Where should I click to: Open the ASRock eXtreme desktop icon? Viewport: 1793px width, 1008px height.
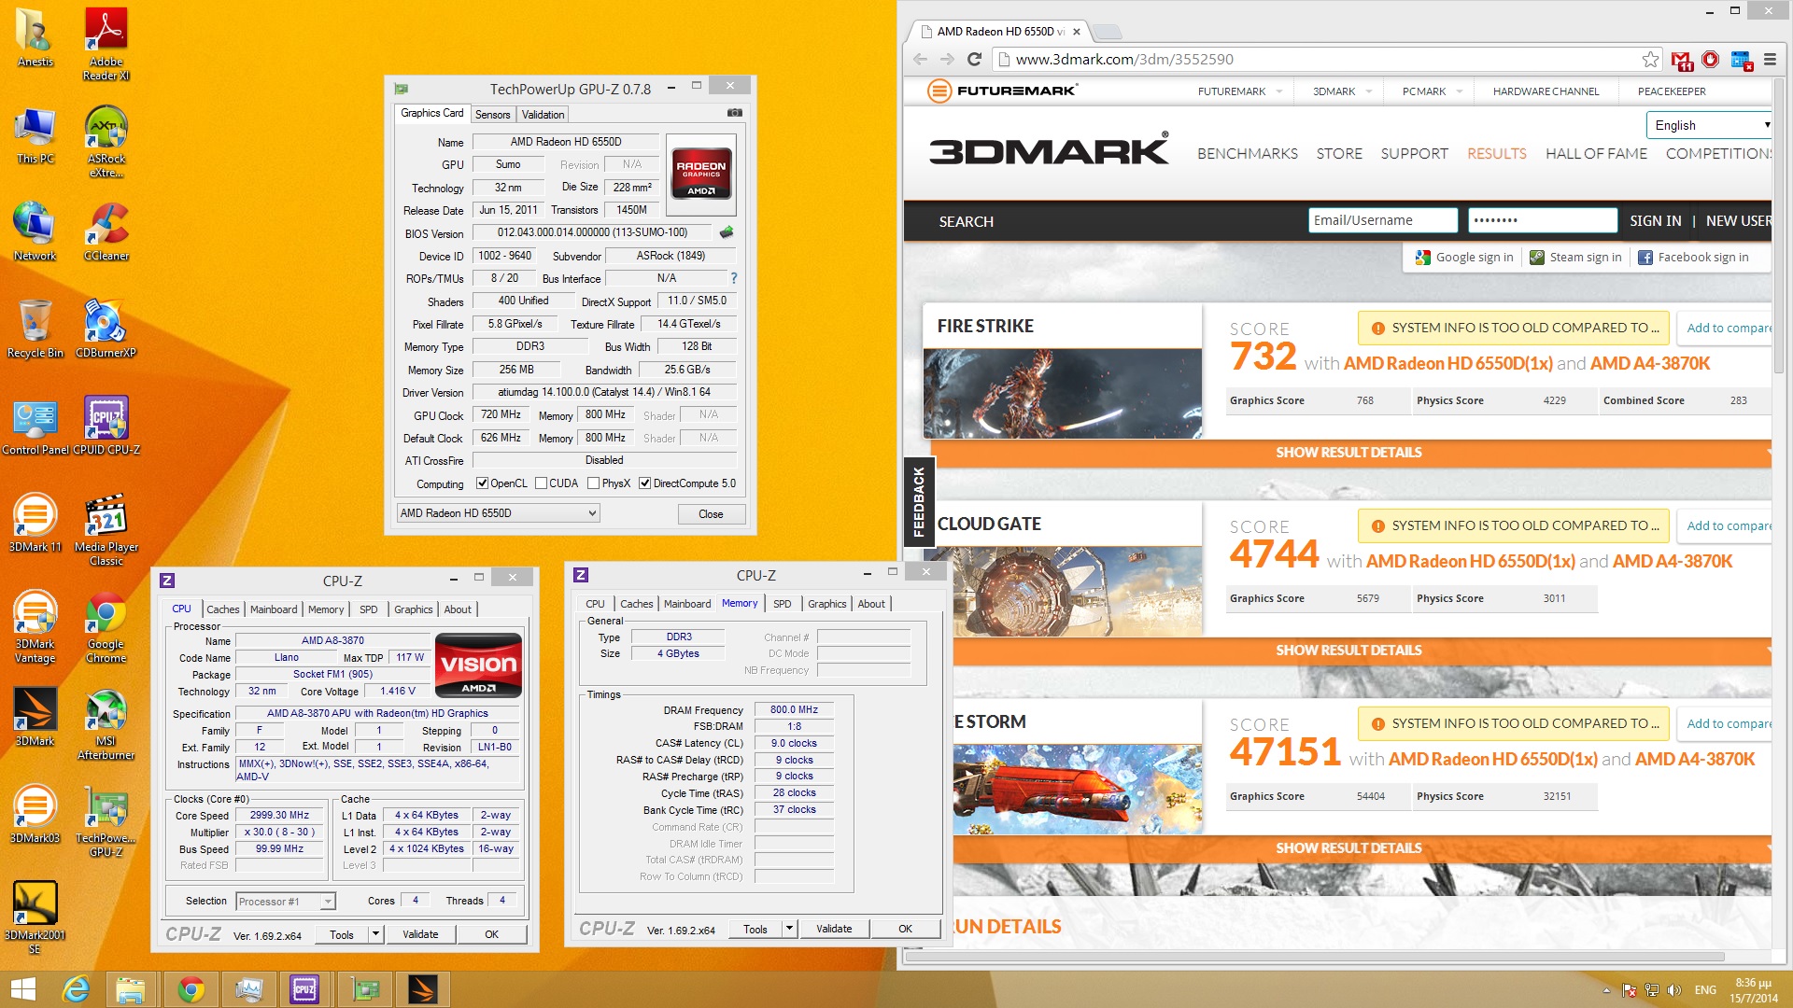point(106,141)
